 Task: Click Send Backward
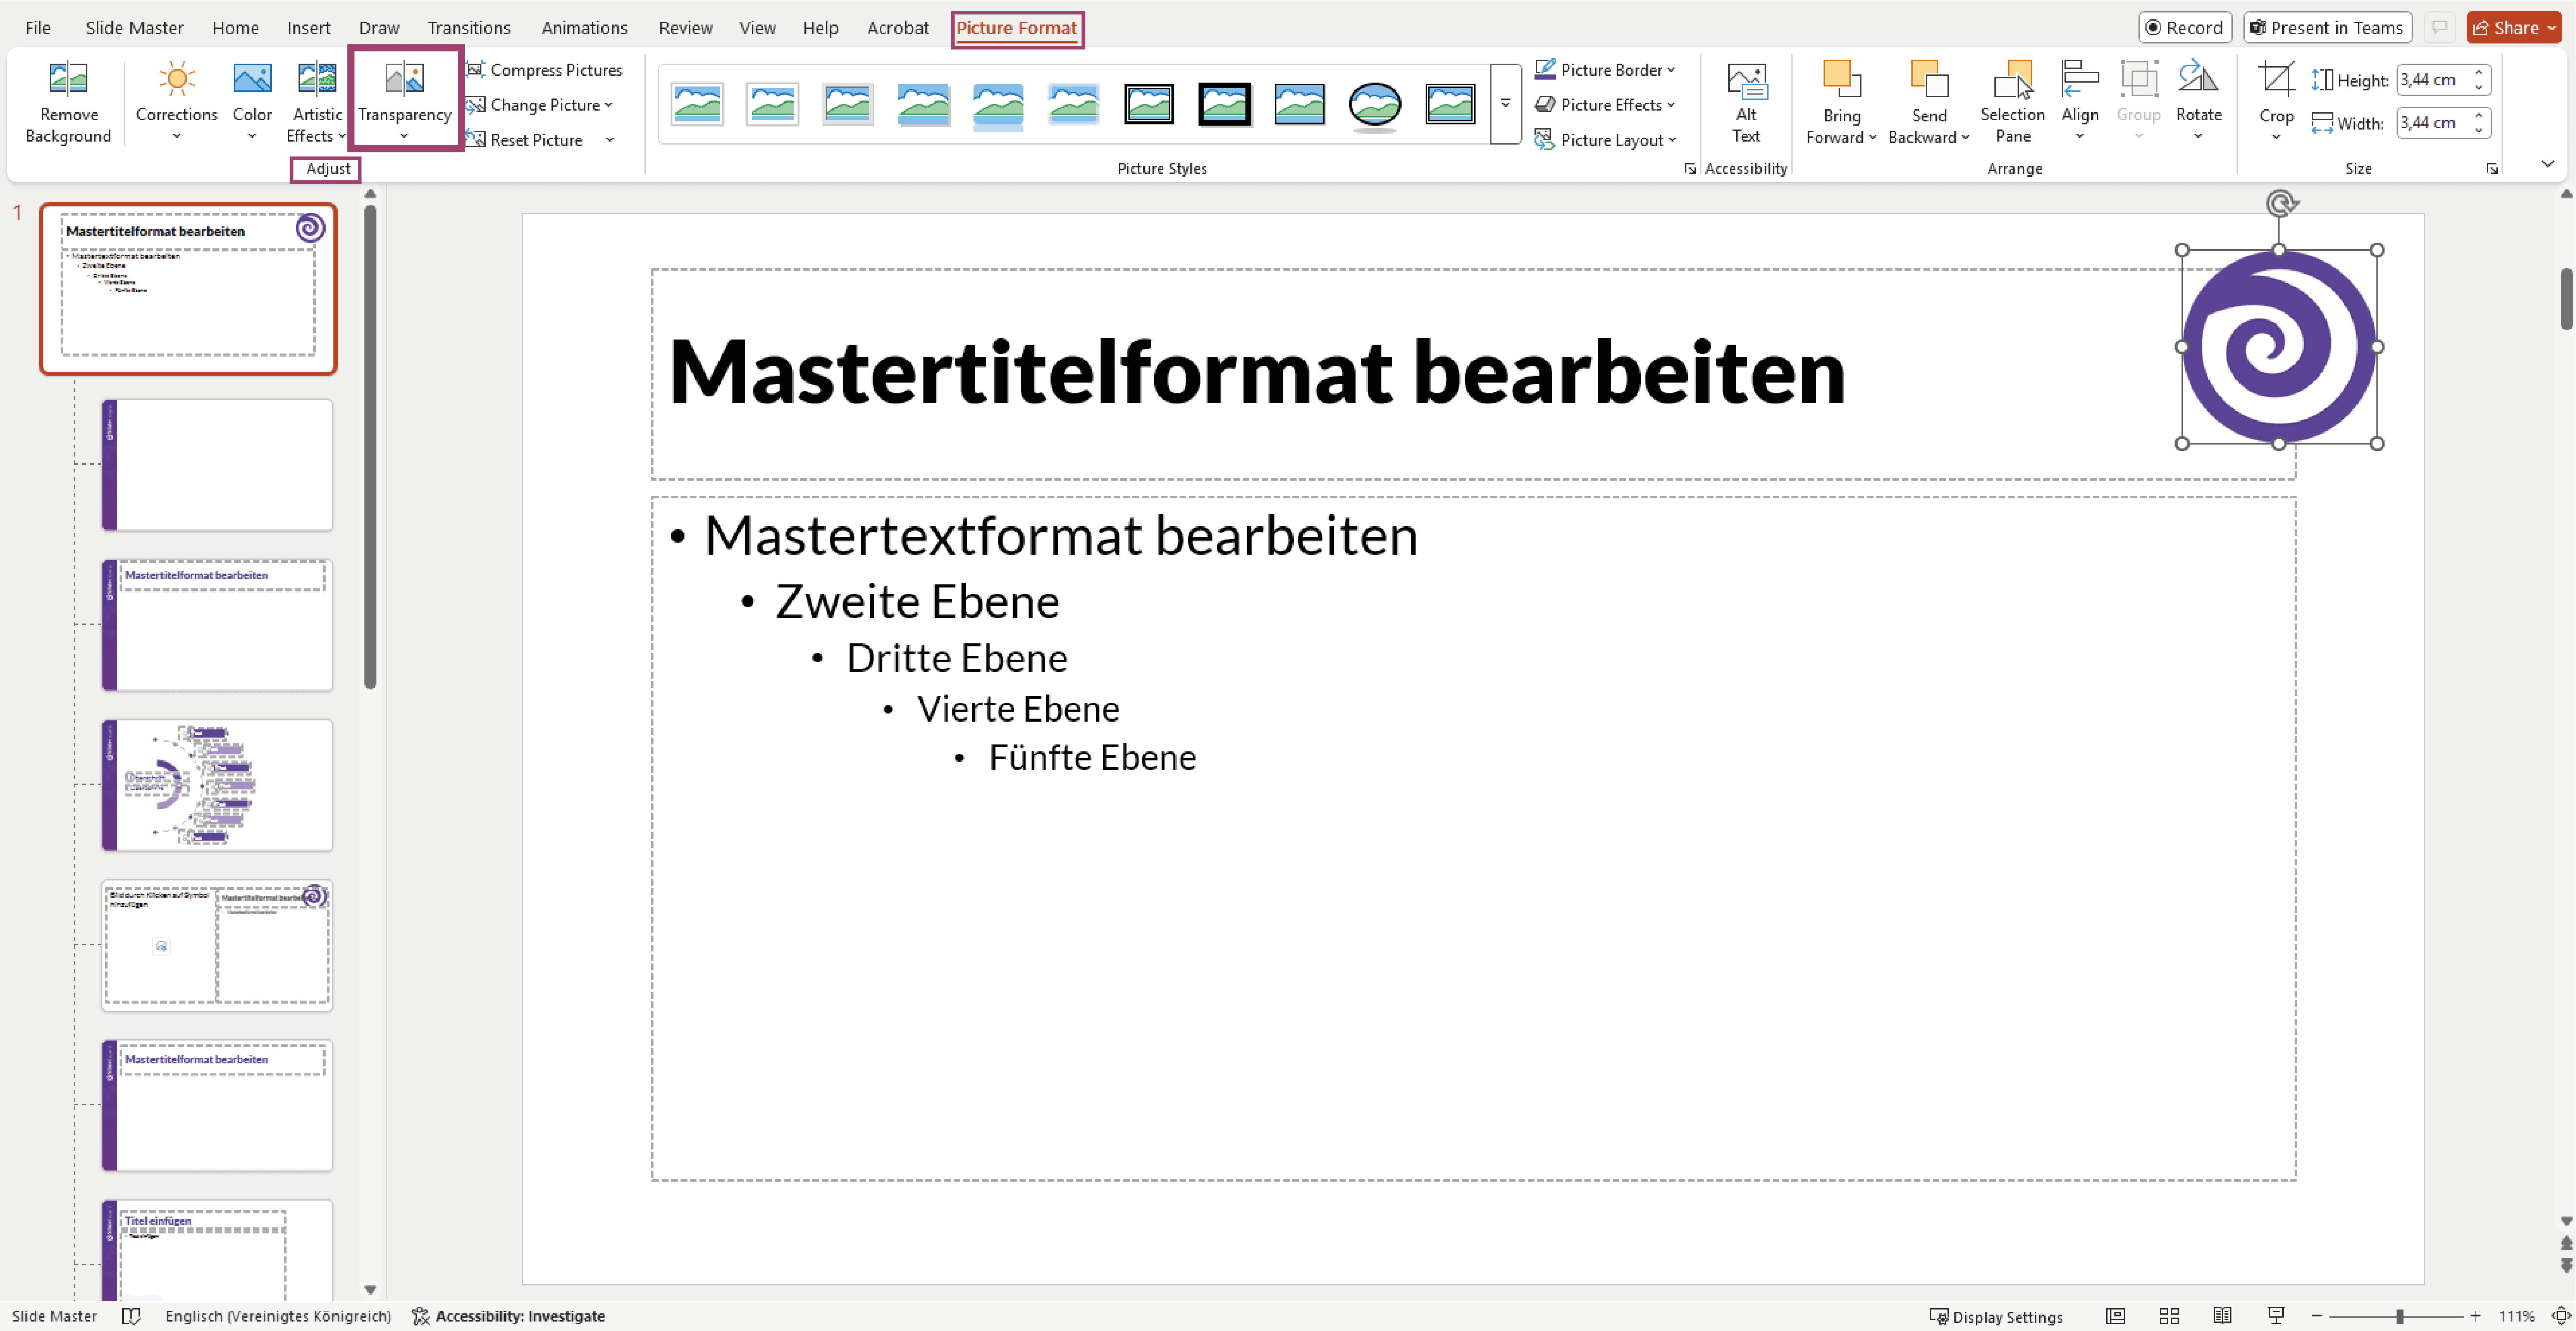[x=1928, y=101]
